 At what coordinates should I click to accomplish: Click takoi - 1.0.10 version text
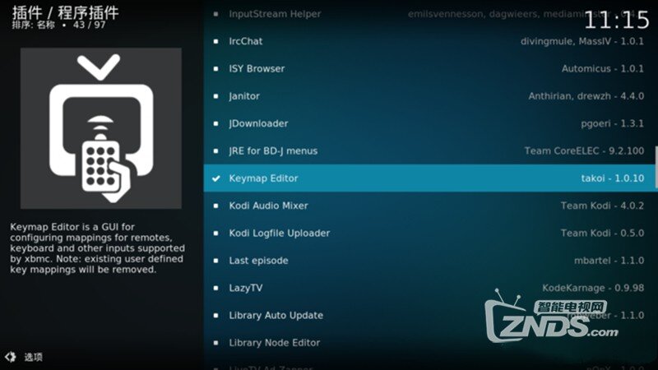(612, 178)
